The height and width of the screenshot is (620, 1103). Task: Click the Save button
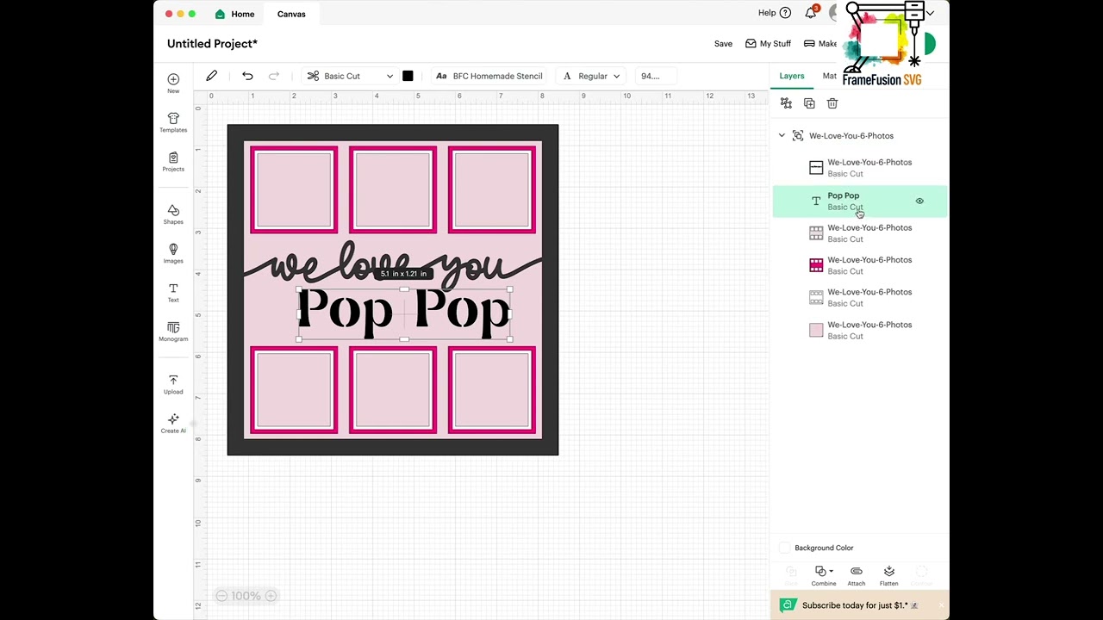point(723,44)
